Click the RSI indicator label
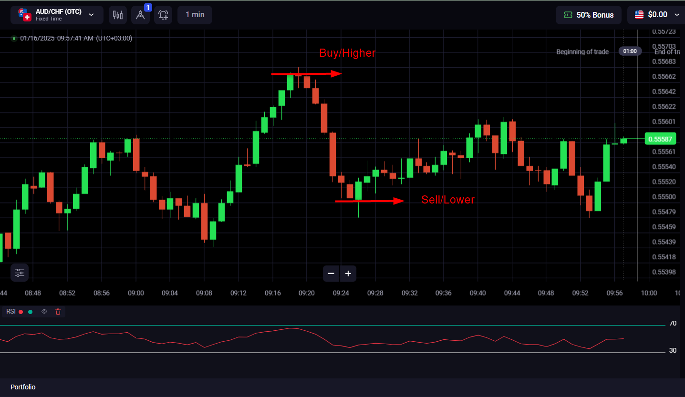Screen dimensions: 685x397 pos(10,312)
